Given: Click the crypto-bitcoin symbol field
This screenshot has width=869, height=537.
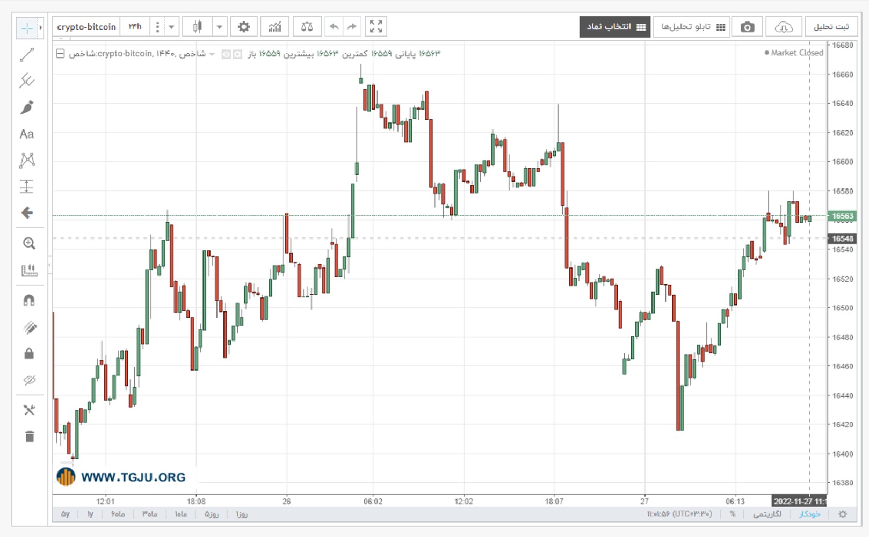Looking at the screenshot, I should [x=86, y=27].
